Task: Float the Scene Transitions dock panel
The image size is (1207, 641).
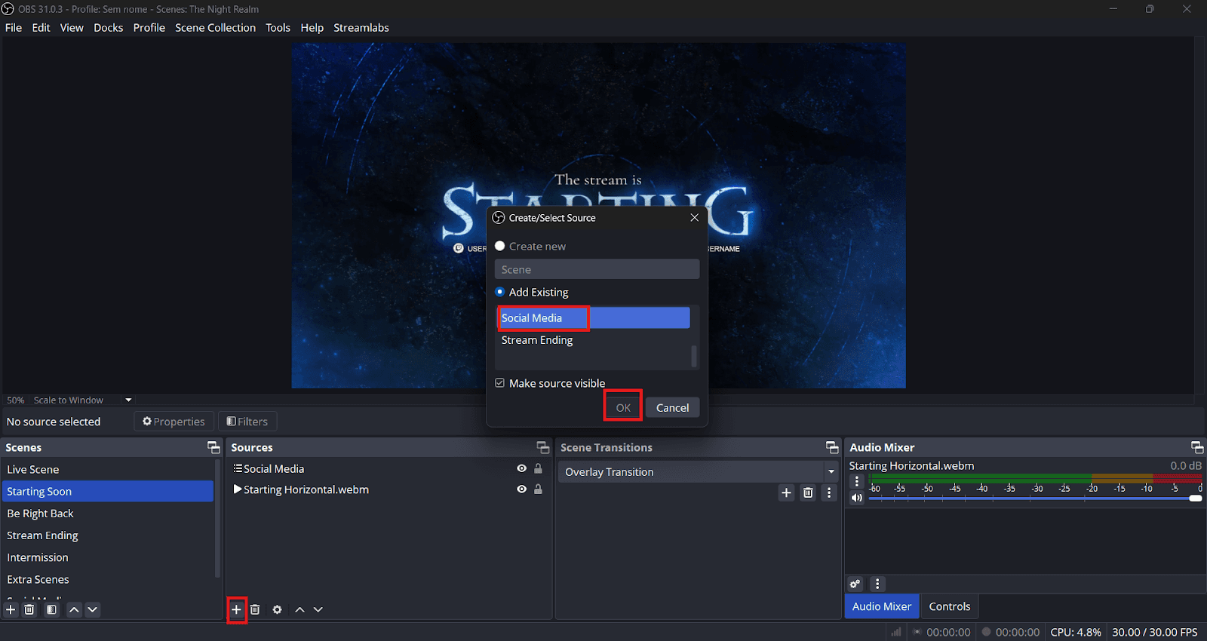Action: click(x=832, y=447)
